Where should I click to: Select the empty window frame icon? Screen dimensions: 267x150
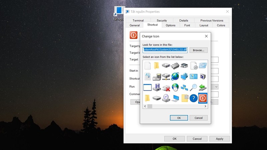click(x=148, y=87)
